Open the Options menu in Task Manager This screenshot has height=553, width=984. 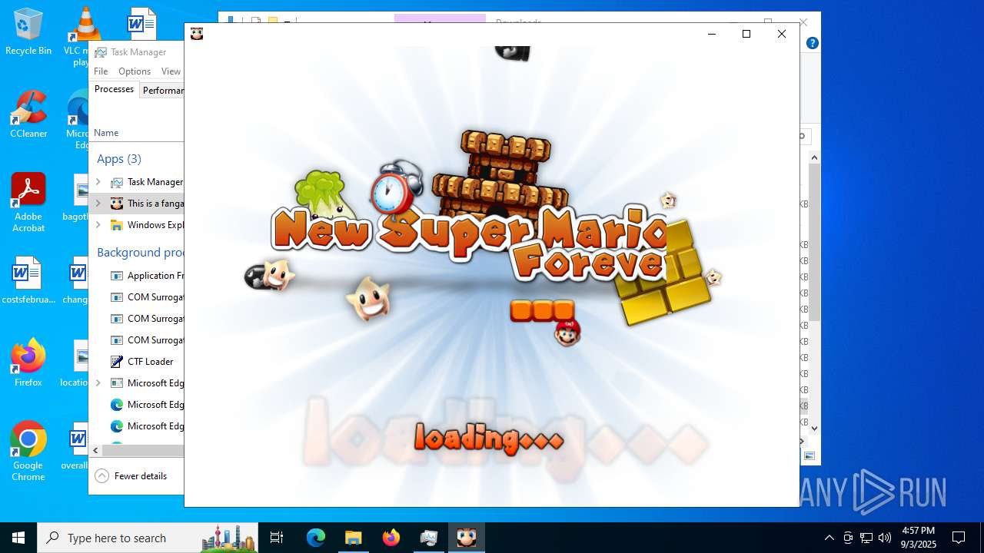click(135, 71)
